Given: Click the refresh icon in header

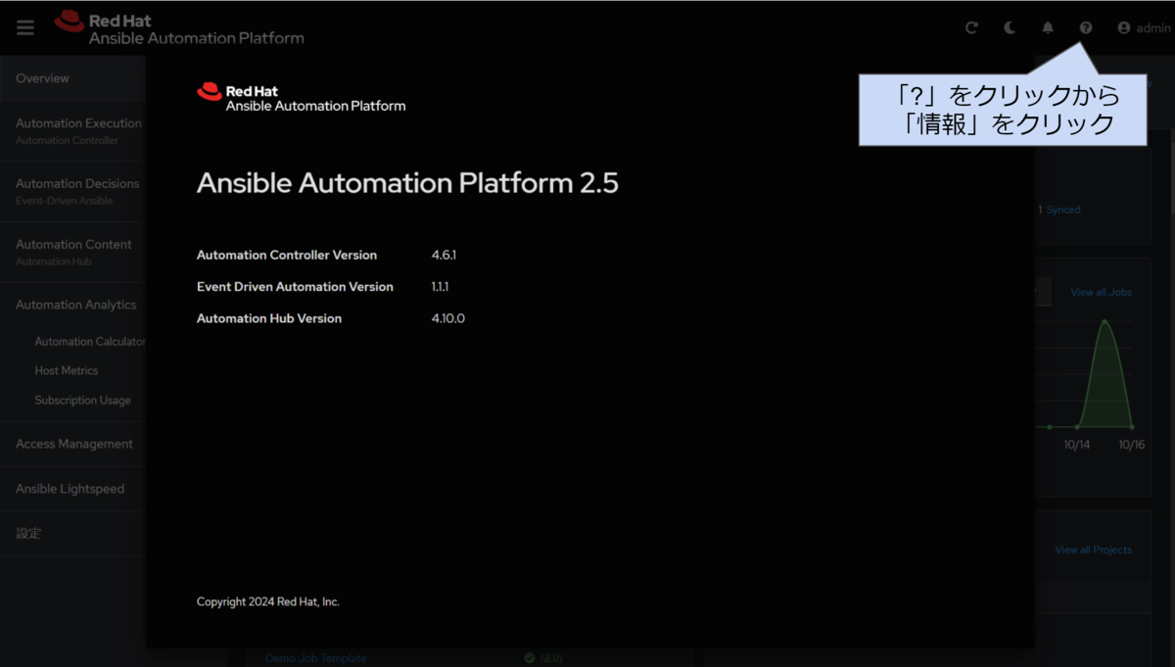Looking at the screenshot, I should click(x=971, y=27).
